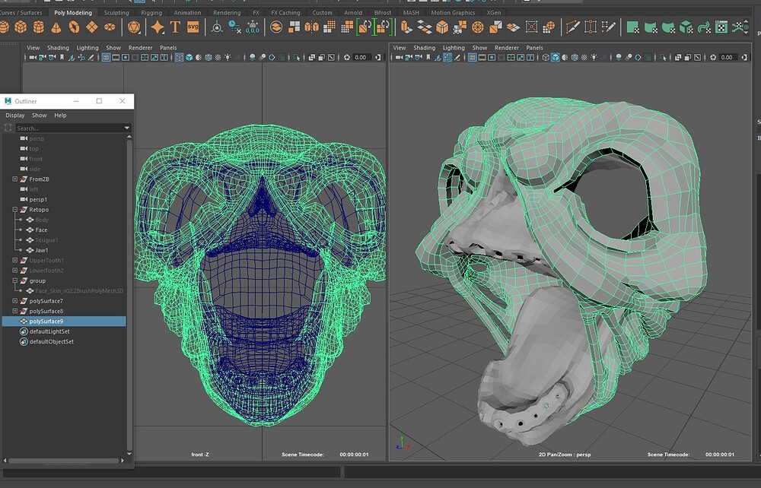Expand the polySurface8 node in Outliner

click(x=15, y=311)
